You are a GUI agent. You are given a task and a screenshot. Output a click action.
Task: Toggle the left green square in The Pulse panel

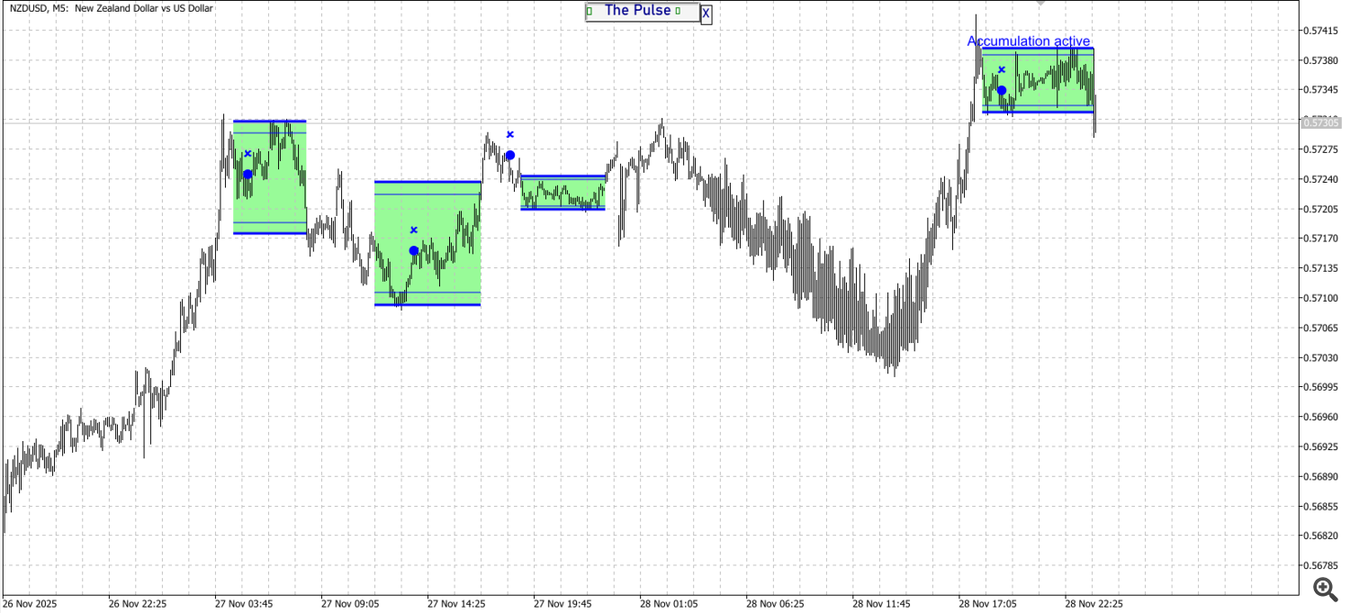point(589,11)
